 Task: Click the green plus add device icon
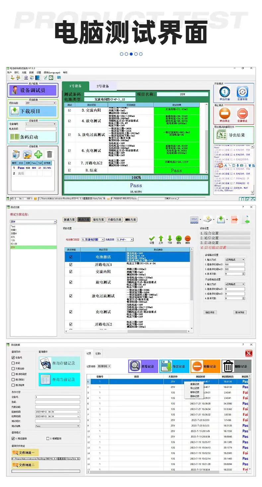pyautogui.click(x=38, y=154)
